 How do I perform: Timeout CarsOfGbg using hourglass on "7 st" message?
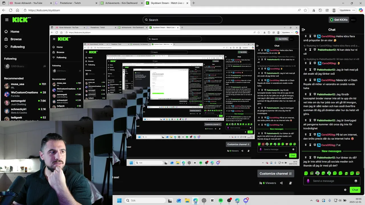[x=310, y=145]
